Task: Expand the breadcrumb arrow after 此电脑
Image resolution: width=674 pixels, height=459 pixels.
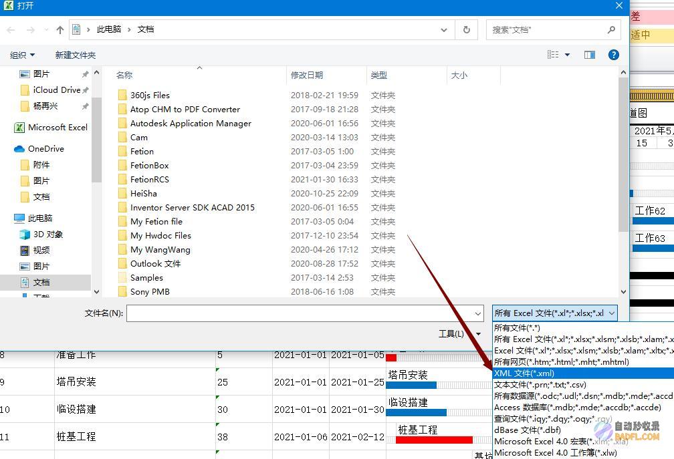Action: tap(129, 29)
